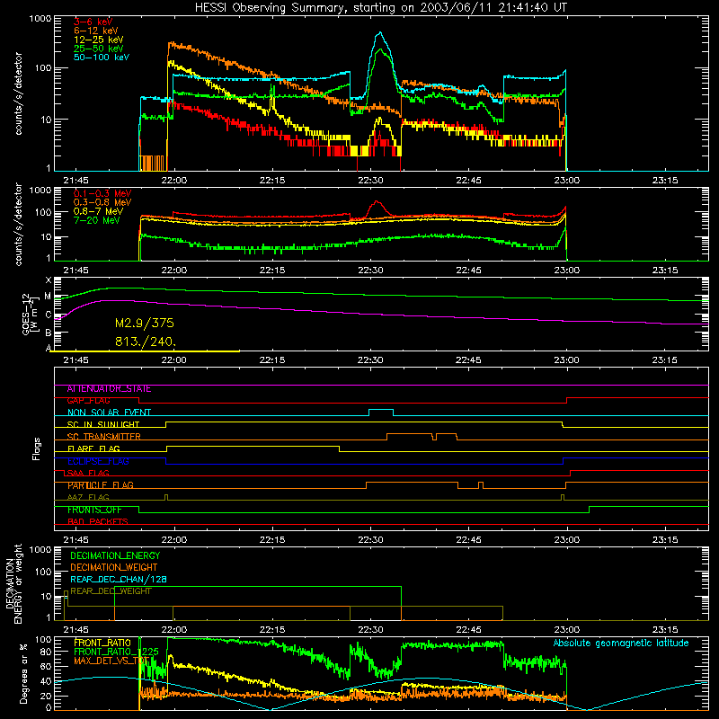Screen dimensions: 719x719
Task: Select the SC_IN_SUNLIGHT flag label
Action: point(103,424)
